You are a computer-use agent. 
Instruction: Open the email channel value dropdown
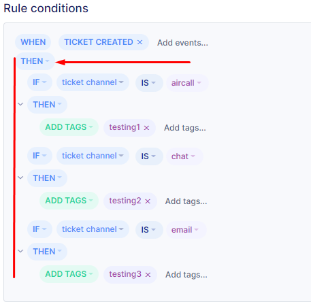point(186,230)
